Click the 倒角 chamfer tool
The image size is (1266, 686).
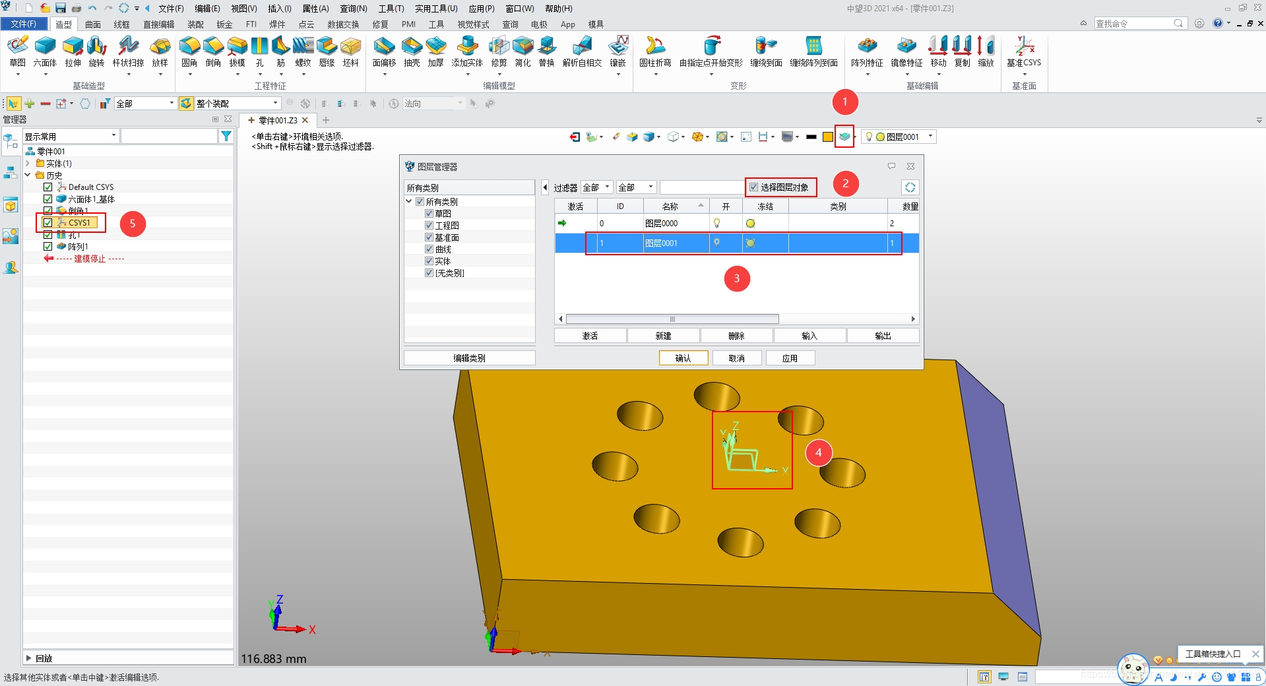[213, 51]
